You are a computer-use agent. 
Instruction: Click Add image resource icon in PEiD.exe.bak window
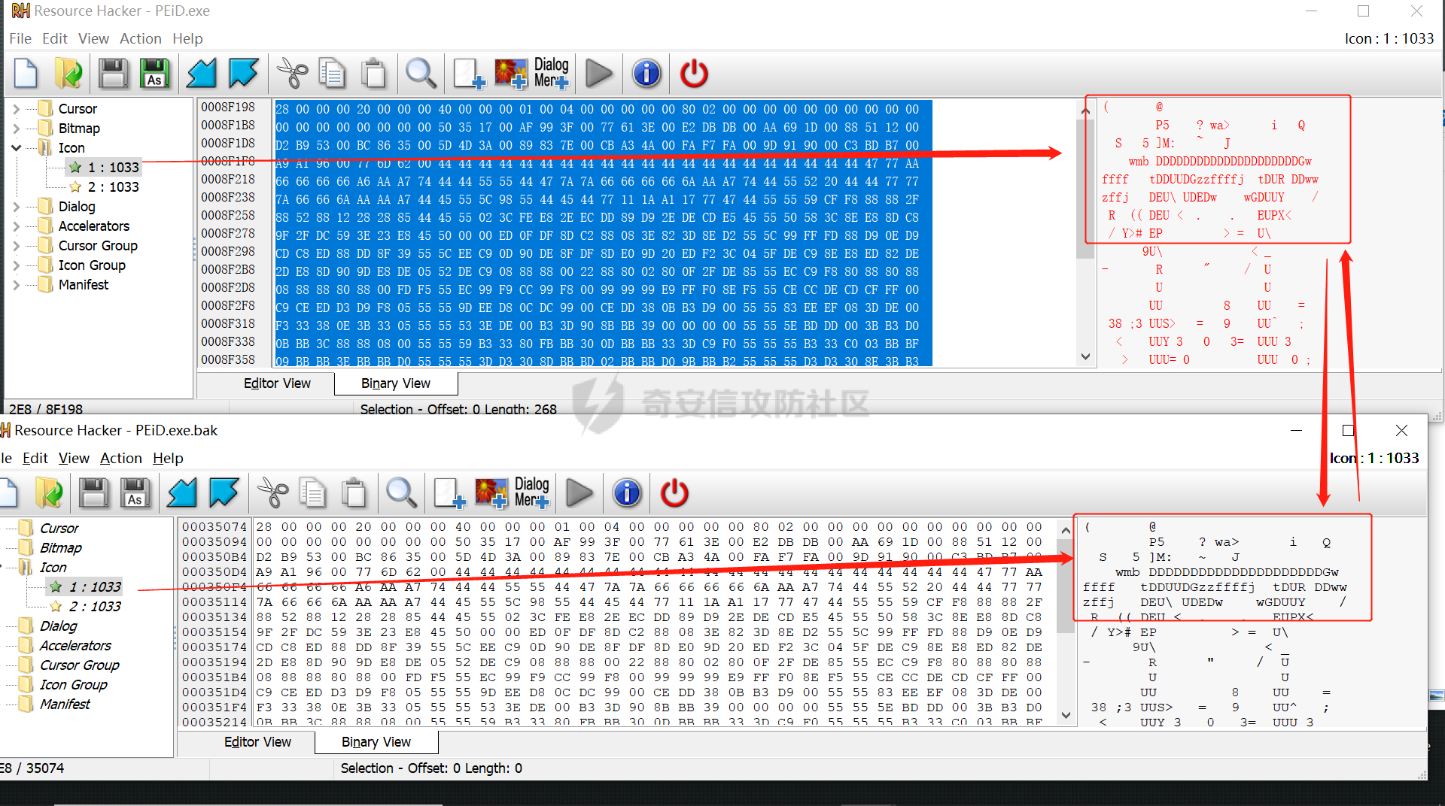pyautogui.click(x=491, y=493)
